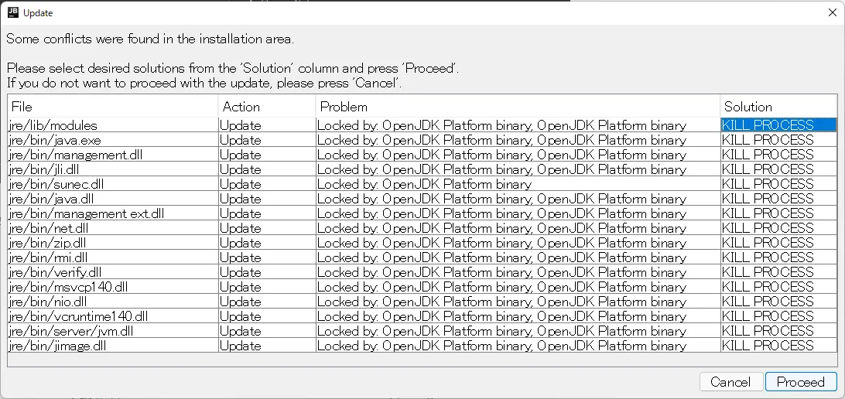845x399 pixels.
Task: Open the Solution cell for jre/bin/server/jvm.dll
Action: (778, 331)
